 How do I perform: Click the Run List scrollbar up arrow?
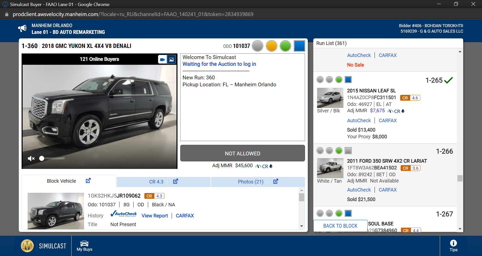460,51
